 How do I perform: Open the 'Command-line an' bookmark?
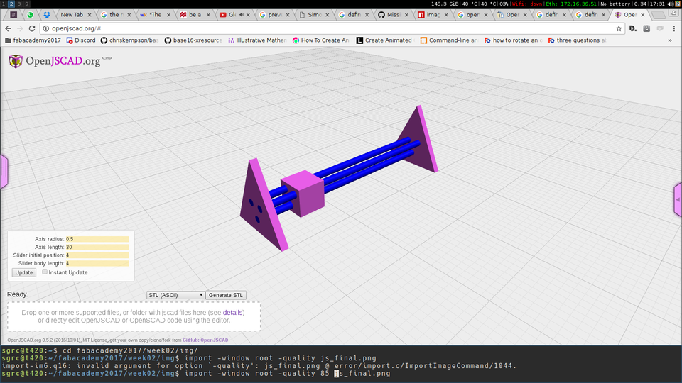point(449,40)
